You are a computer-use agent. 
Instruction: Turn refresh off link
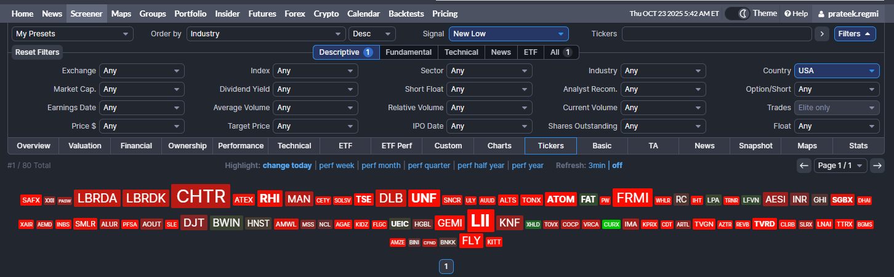(617, 166)
